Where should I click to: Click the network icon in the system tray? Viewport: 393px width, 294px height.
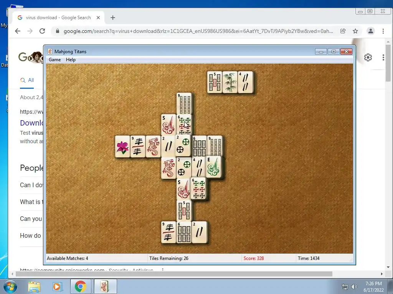(x=345, y=287)
